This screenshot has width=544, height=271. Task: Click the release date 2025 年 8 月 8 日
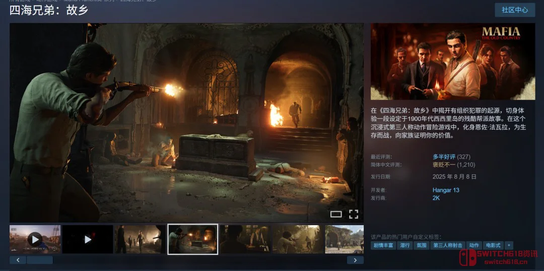pyautogui.click(x=454, y=177)
